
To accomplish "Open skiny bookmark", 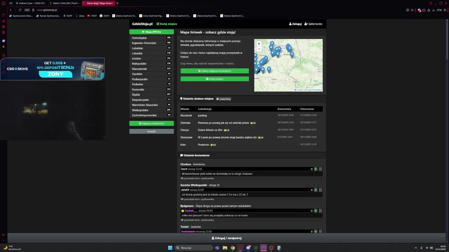I will point(80,16).
